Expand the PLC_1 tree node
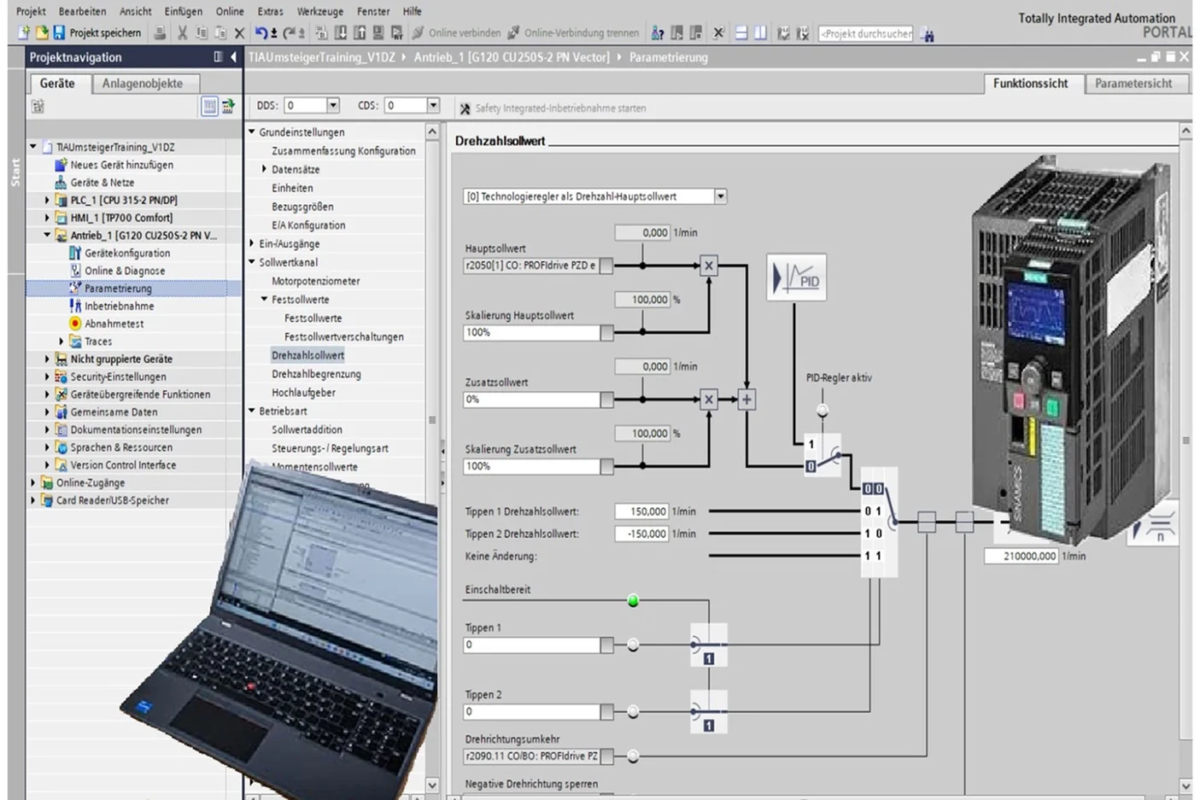Screen dimensions: 1200x800 pyautogui.click(x=47, y=200)
